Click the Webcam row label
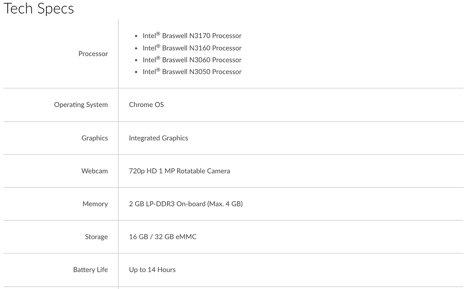Image resolution: width=467 pixels, height=289 pixels. (x=94, y=171)
